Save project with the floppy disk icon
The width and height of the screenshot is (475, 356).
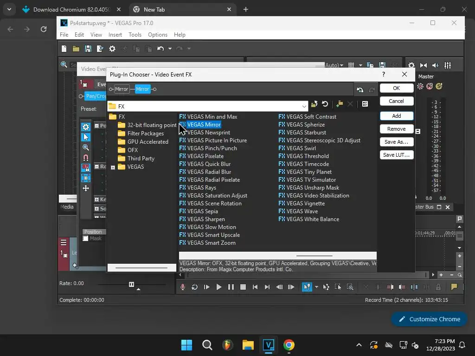point(88,48)
